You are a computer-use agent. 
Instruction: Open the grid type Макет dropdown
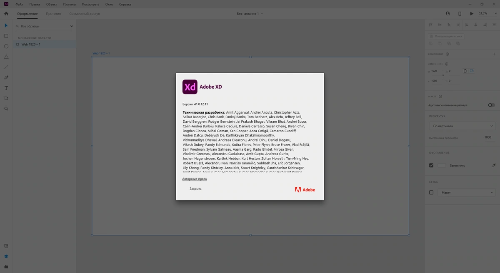click(467, 193)
